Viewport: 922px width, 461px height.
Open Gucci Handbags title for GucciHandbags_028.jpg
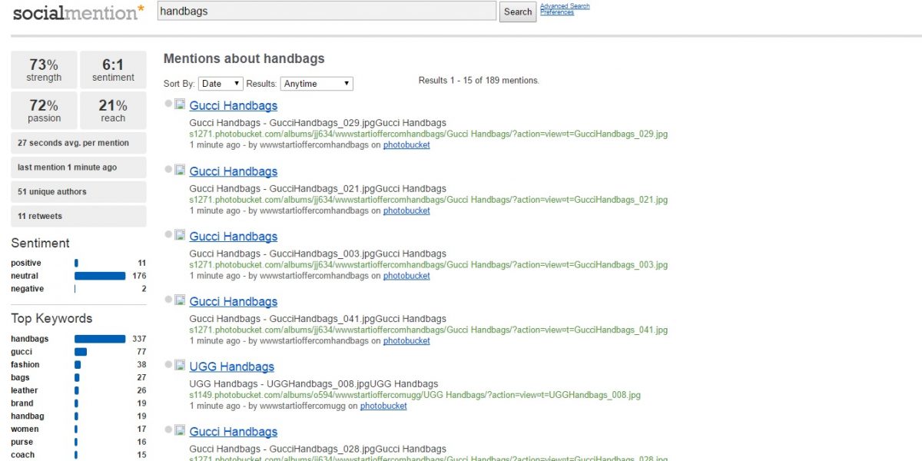[x=234, y=432]
